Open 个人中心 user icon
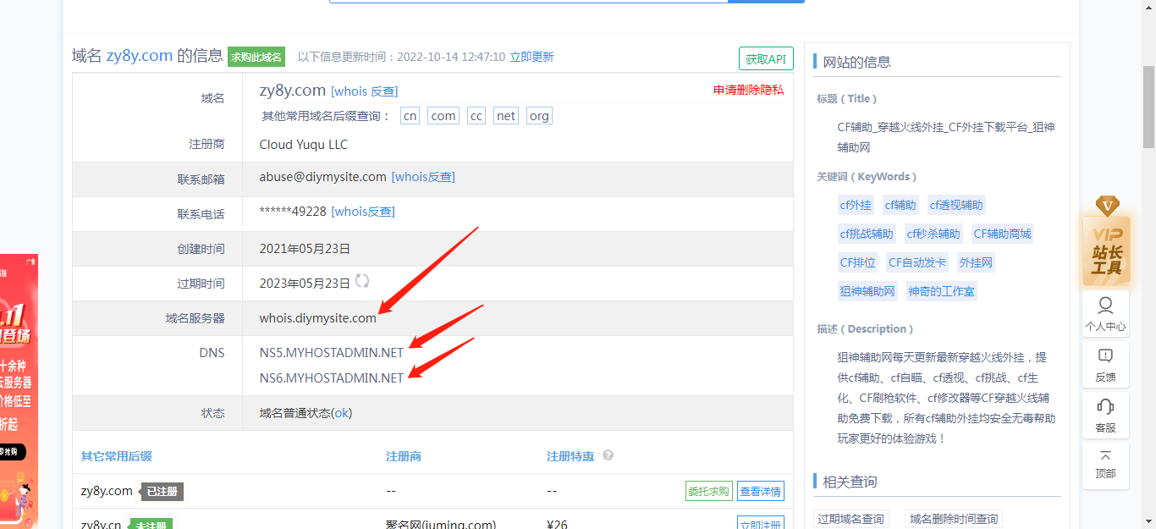The image size is (1156, 529). 1105,313
